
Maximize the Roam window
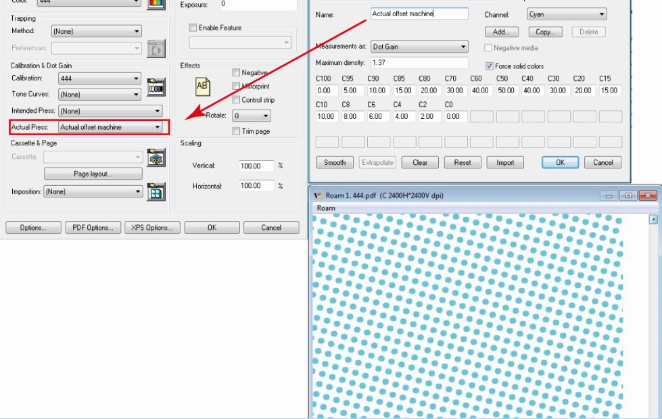[x=628, y=195]
